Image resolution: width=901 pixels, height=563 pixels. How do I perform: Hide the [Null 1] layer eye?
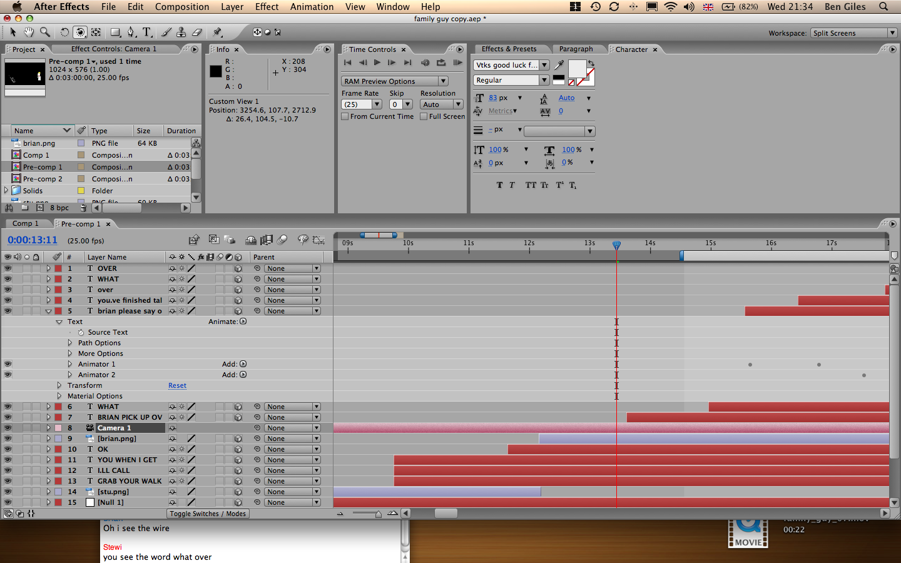point(8,502)
